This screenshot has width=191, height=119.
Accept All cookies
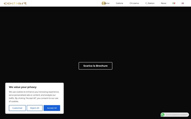point(52,108)
